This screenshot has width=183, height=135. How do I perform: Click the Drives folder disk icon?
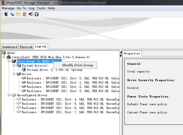click(19, 74)
